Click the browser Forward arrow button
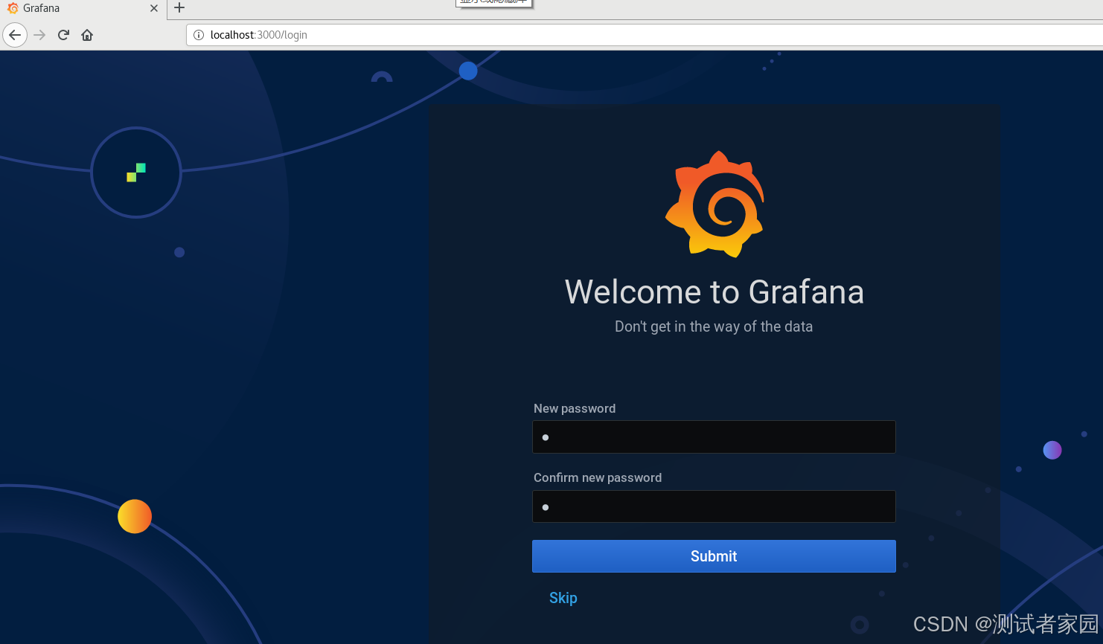Image resolution: width=1103 pixels, height=644 pixels. [39, 35]
